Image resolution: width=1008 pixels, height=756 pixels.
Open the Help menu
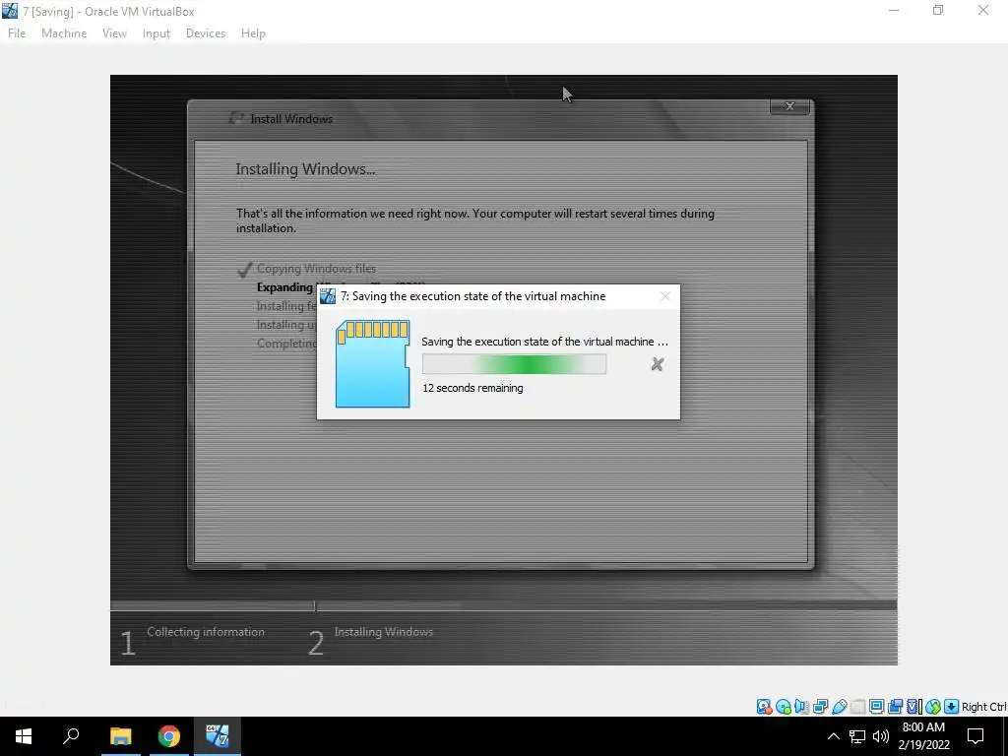click(x=253, y=33)
